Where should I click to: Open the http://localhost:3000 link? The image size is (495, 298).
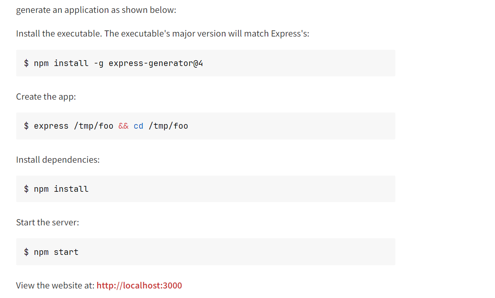139,286
